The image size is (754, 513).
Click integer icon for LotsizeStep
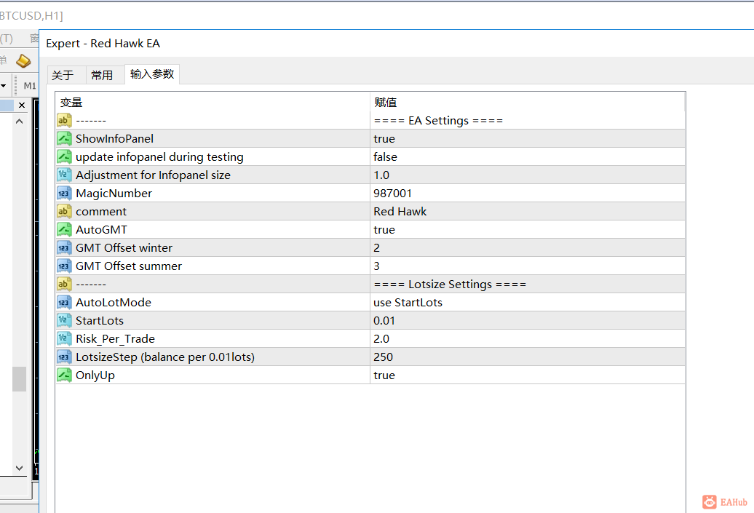point(64,357)
